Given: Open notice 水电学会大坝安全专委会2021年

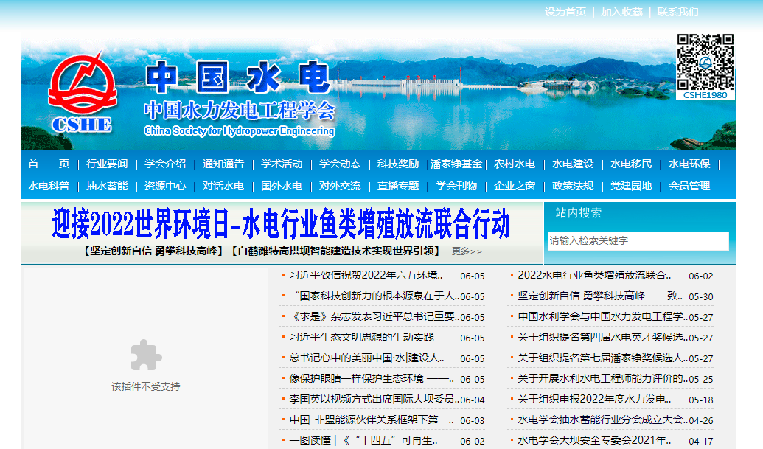Looking at the screenshot, I should (595, 441).
